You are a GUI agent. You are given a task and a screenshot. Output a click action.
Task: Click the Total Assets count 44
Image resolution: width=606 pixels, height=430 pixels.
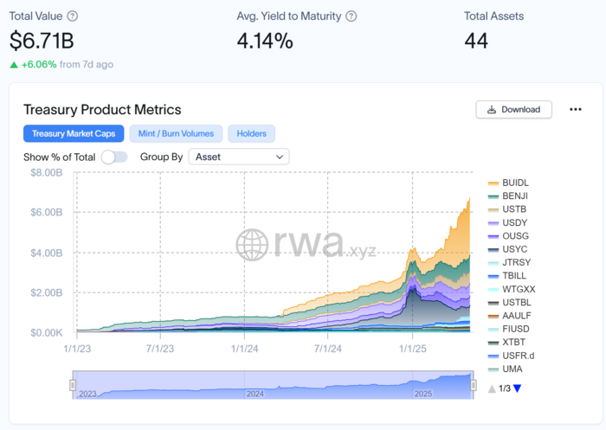476,41
